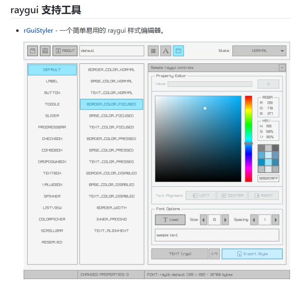Select SCROLLBAR control
Image resolution: width=302 pixels, height=289 pixels.
click(x=52, y=231)
